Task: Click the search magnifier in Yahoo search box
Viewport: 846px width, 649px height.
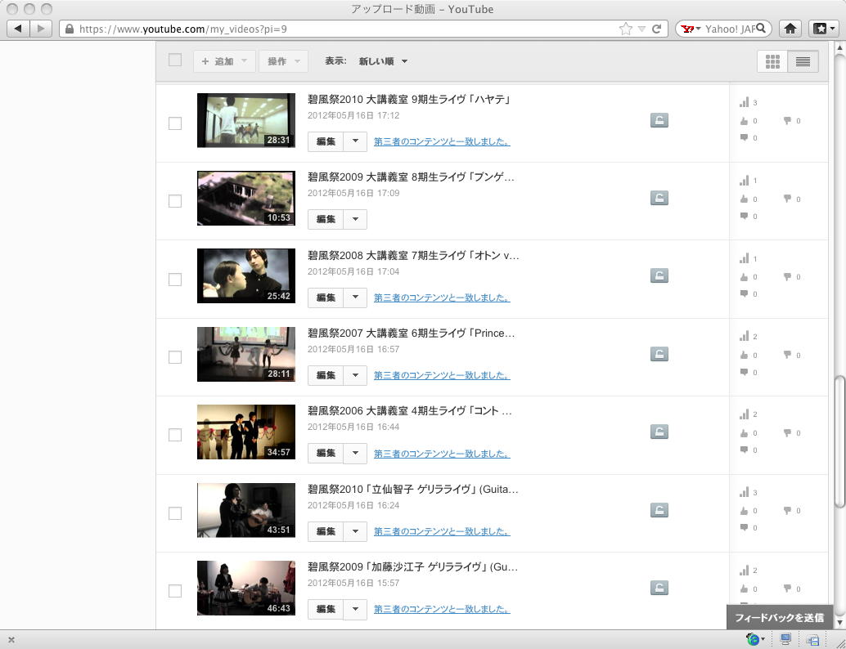Action: tap(761, 29)
